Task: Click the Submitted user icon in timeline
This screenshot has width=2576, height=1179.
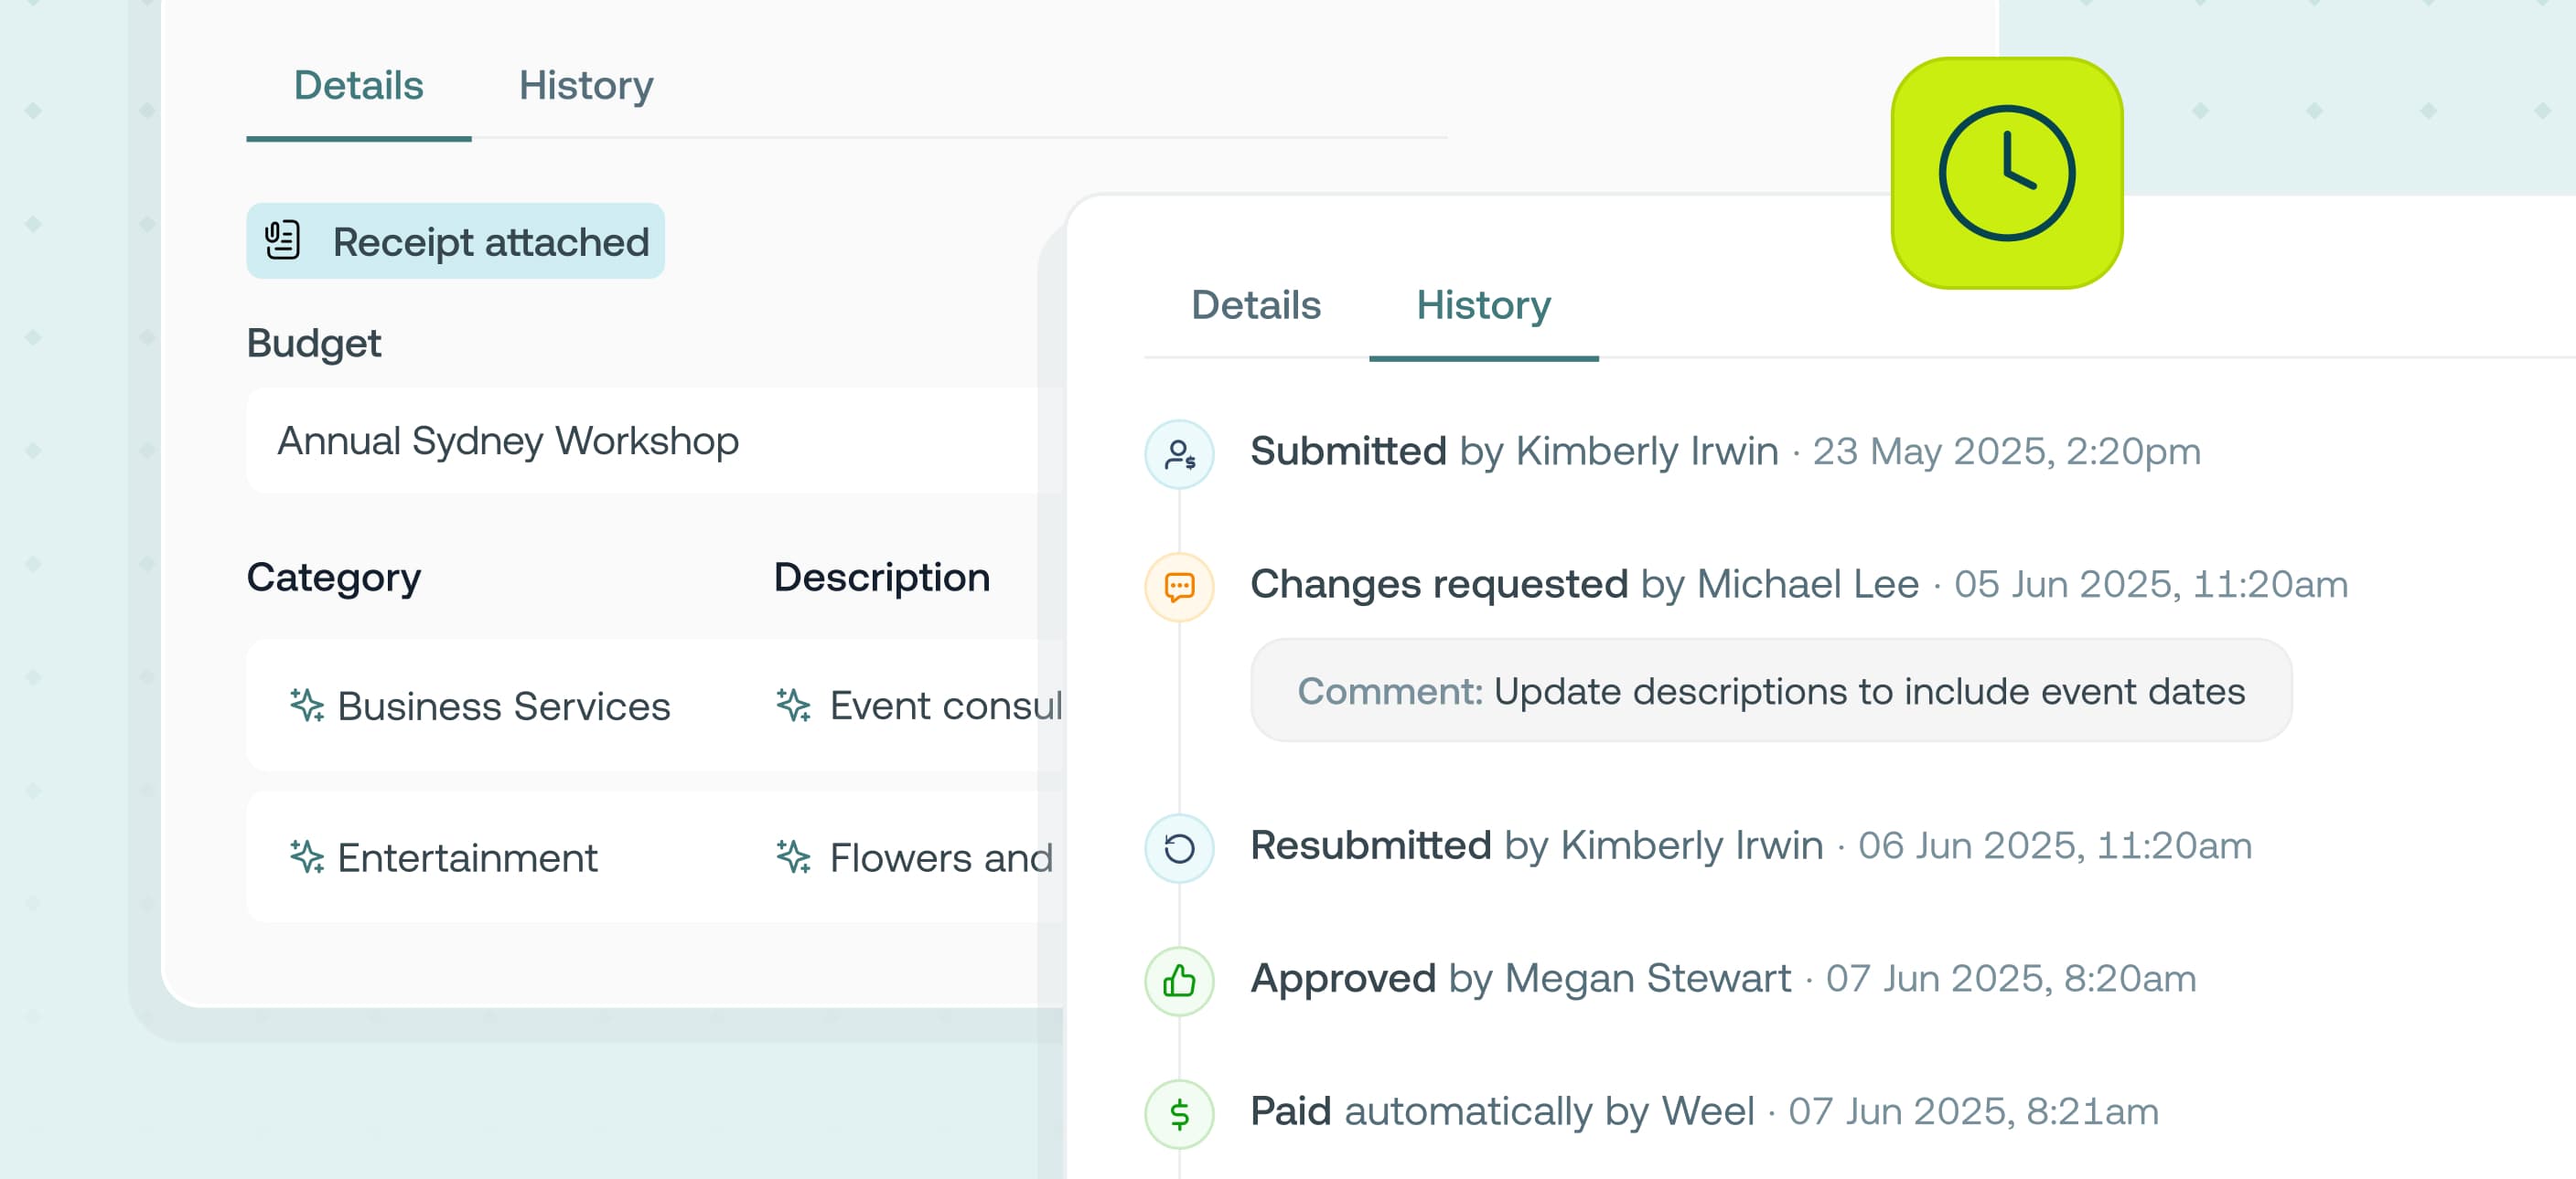Action: pos(1180,454)
